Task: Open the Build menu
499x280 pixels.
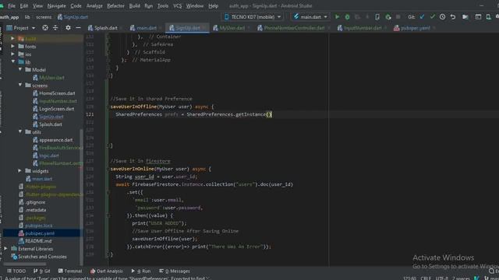Action: [134, 5]
